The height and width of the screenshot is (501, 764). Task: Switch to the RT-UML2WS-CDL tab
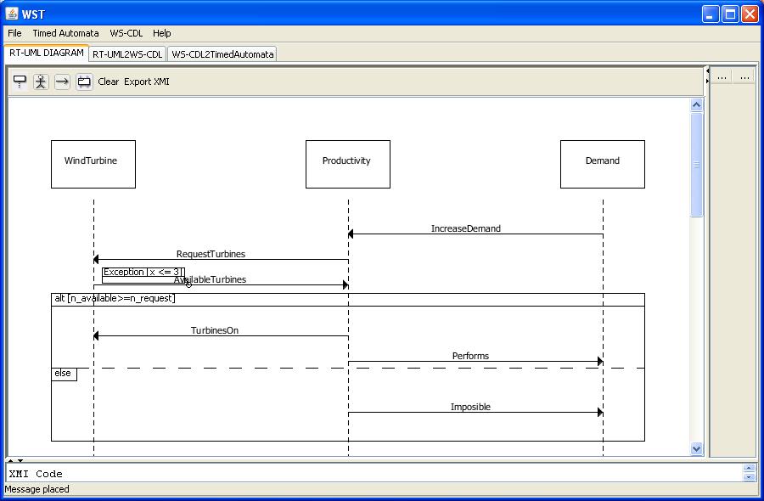(x=127, y=54)
